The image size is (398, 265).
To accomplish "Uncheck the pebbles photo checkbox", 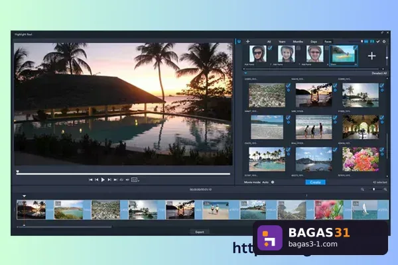I will click(x=289, y=85).
